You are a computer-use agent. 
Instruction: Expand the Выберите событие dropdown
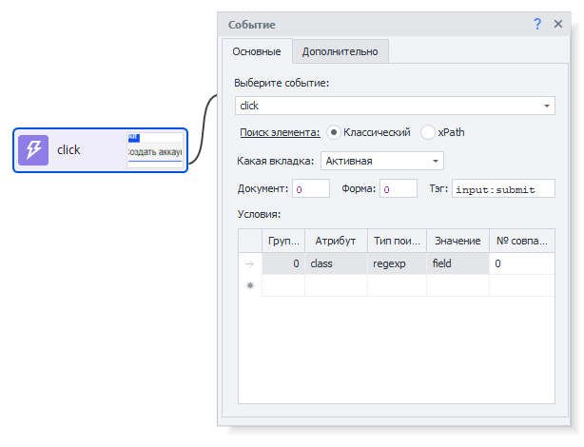tap(548, 106)
